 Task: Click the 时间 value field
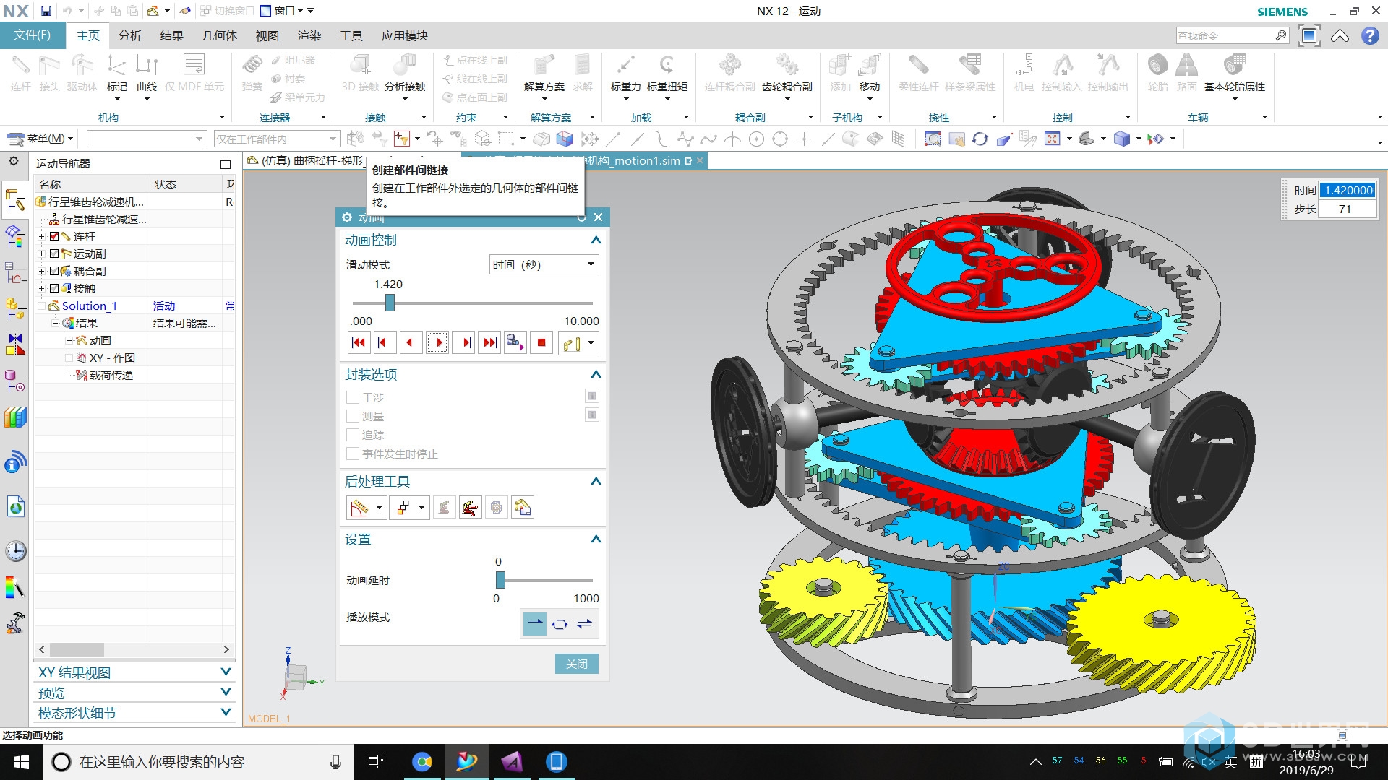(x=1348, y=190)
